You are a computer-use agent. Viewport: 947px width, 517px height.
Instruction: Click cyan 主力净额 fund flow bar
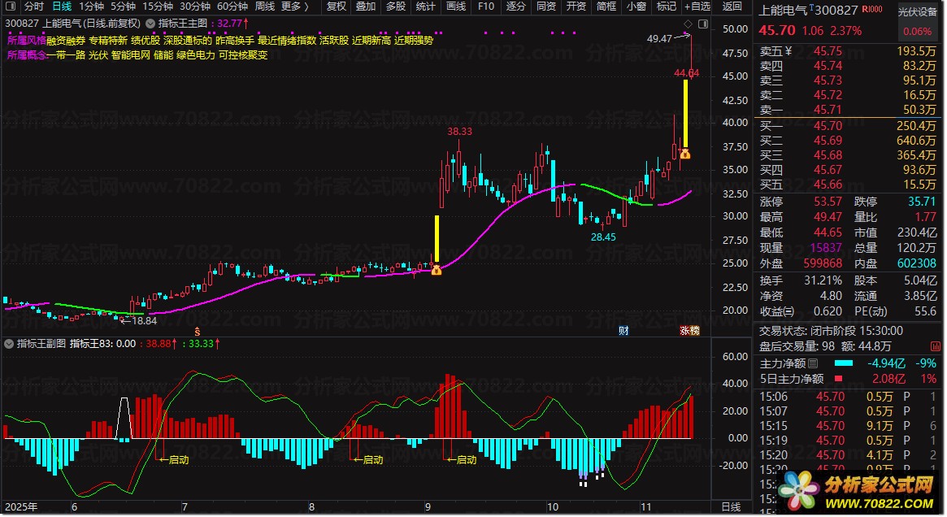844,363
